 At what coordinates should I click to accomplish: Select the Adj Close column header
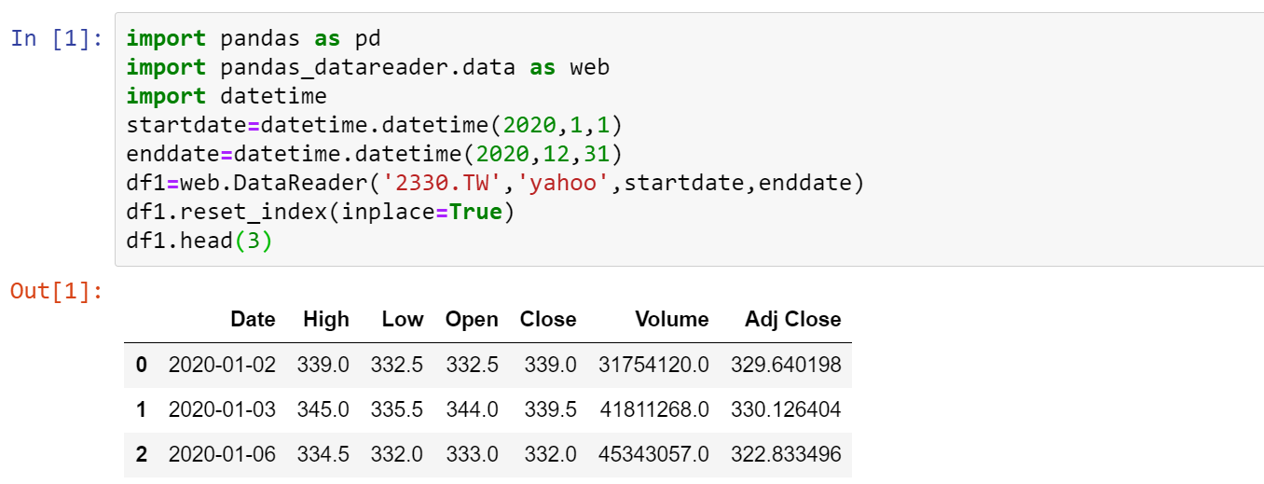pos(793,319)
